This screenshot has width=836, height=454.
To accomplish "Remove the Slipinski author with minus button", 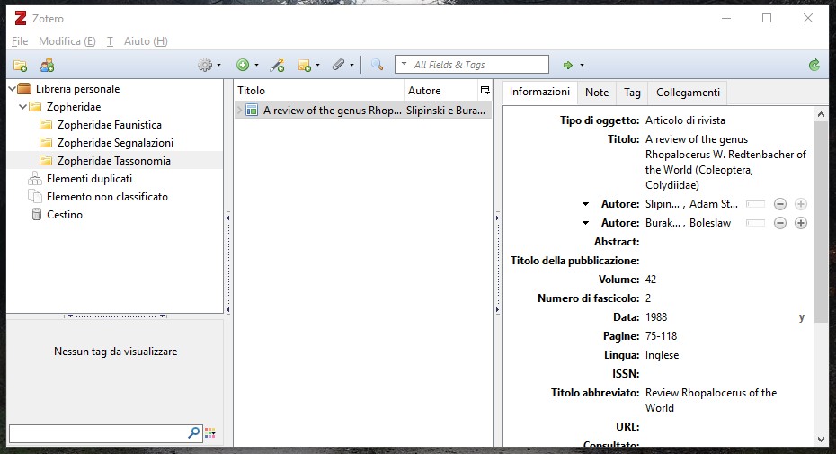I will click(780, 204).
